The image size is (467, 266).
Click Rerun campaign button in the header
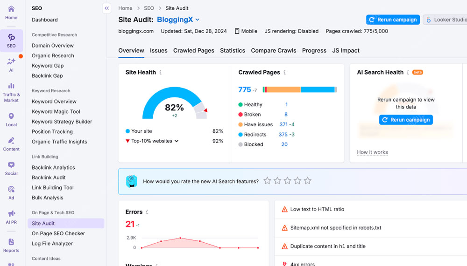click(x=393, y=20)
